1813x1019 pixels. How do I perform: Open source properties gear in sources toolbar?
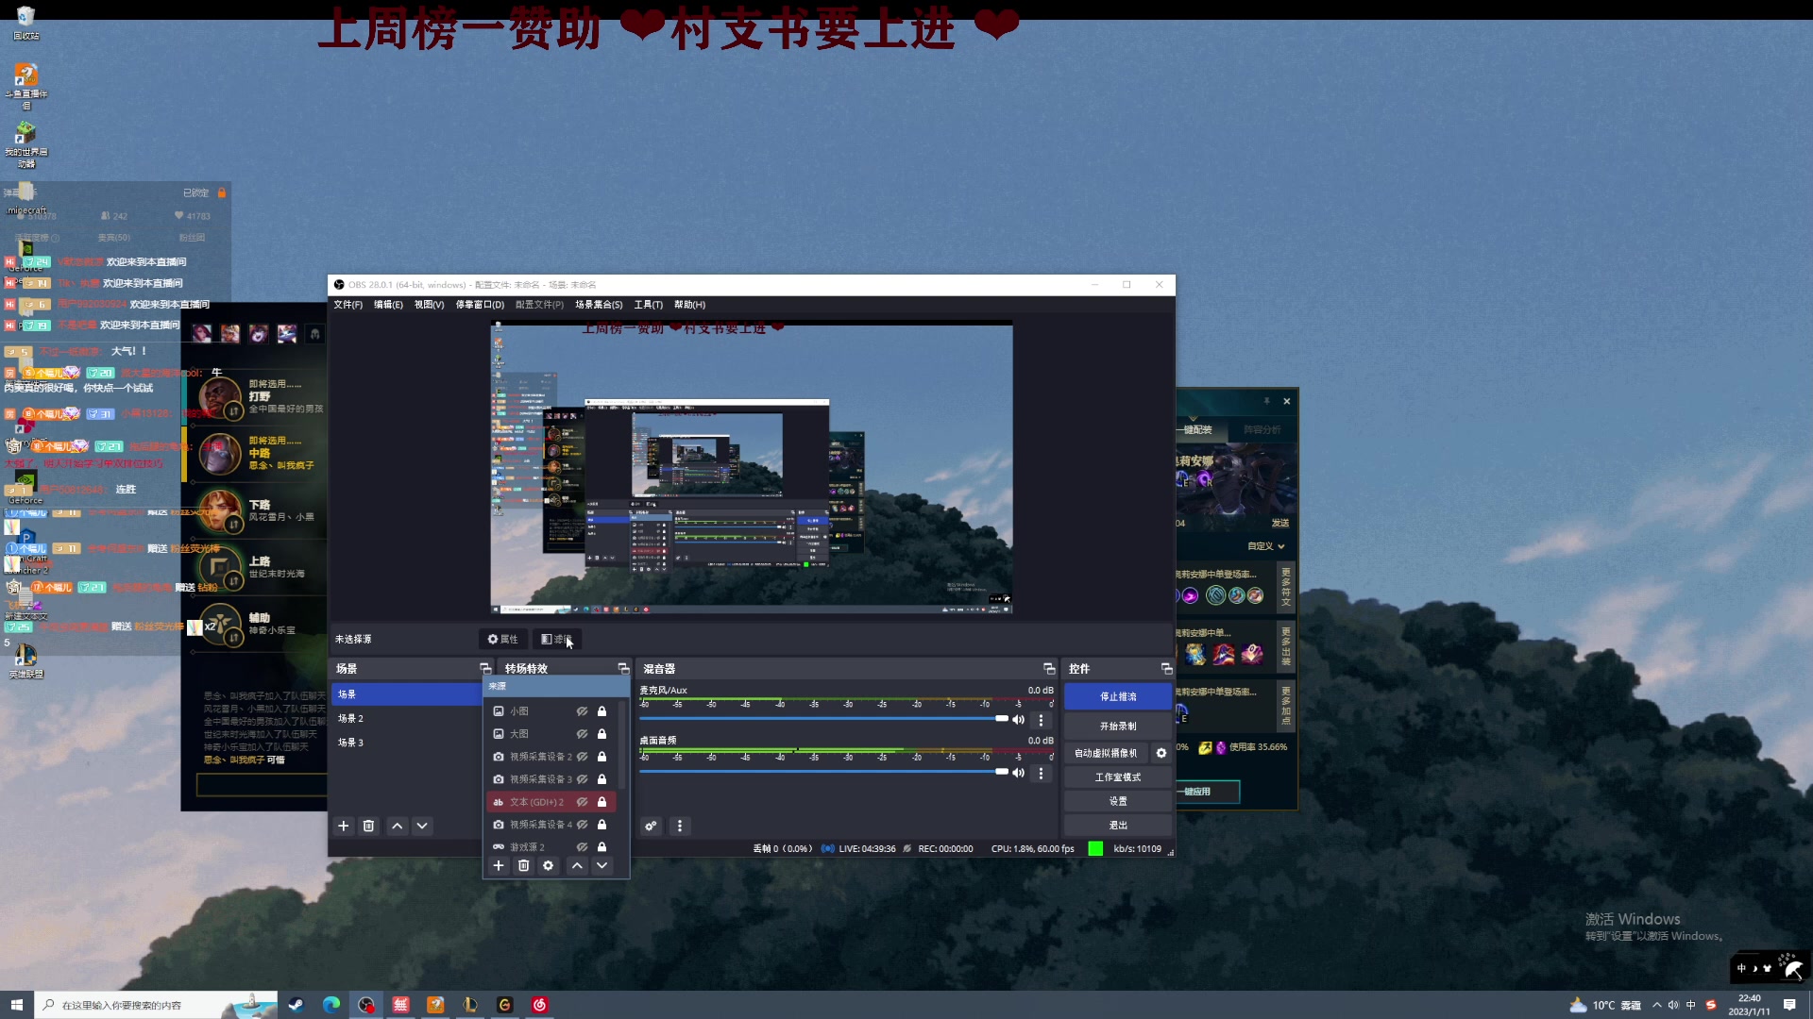pos(549,865)
